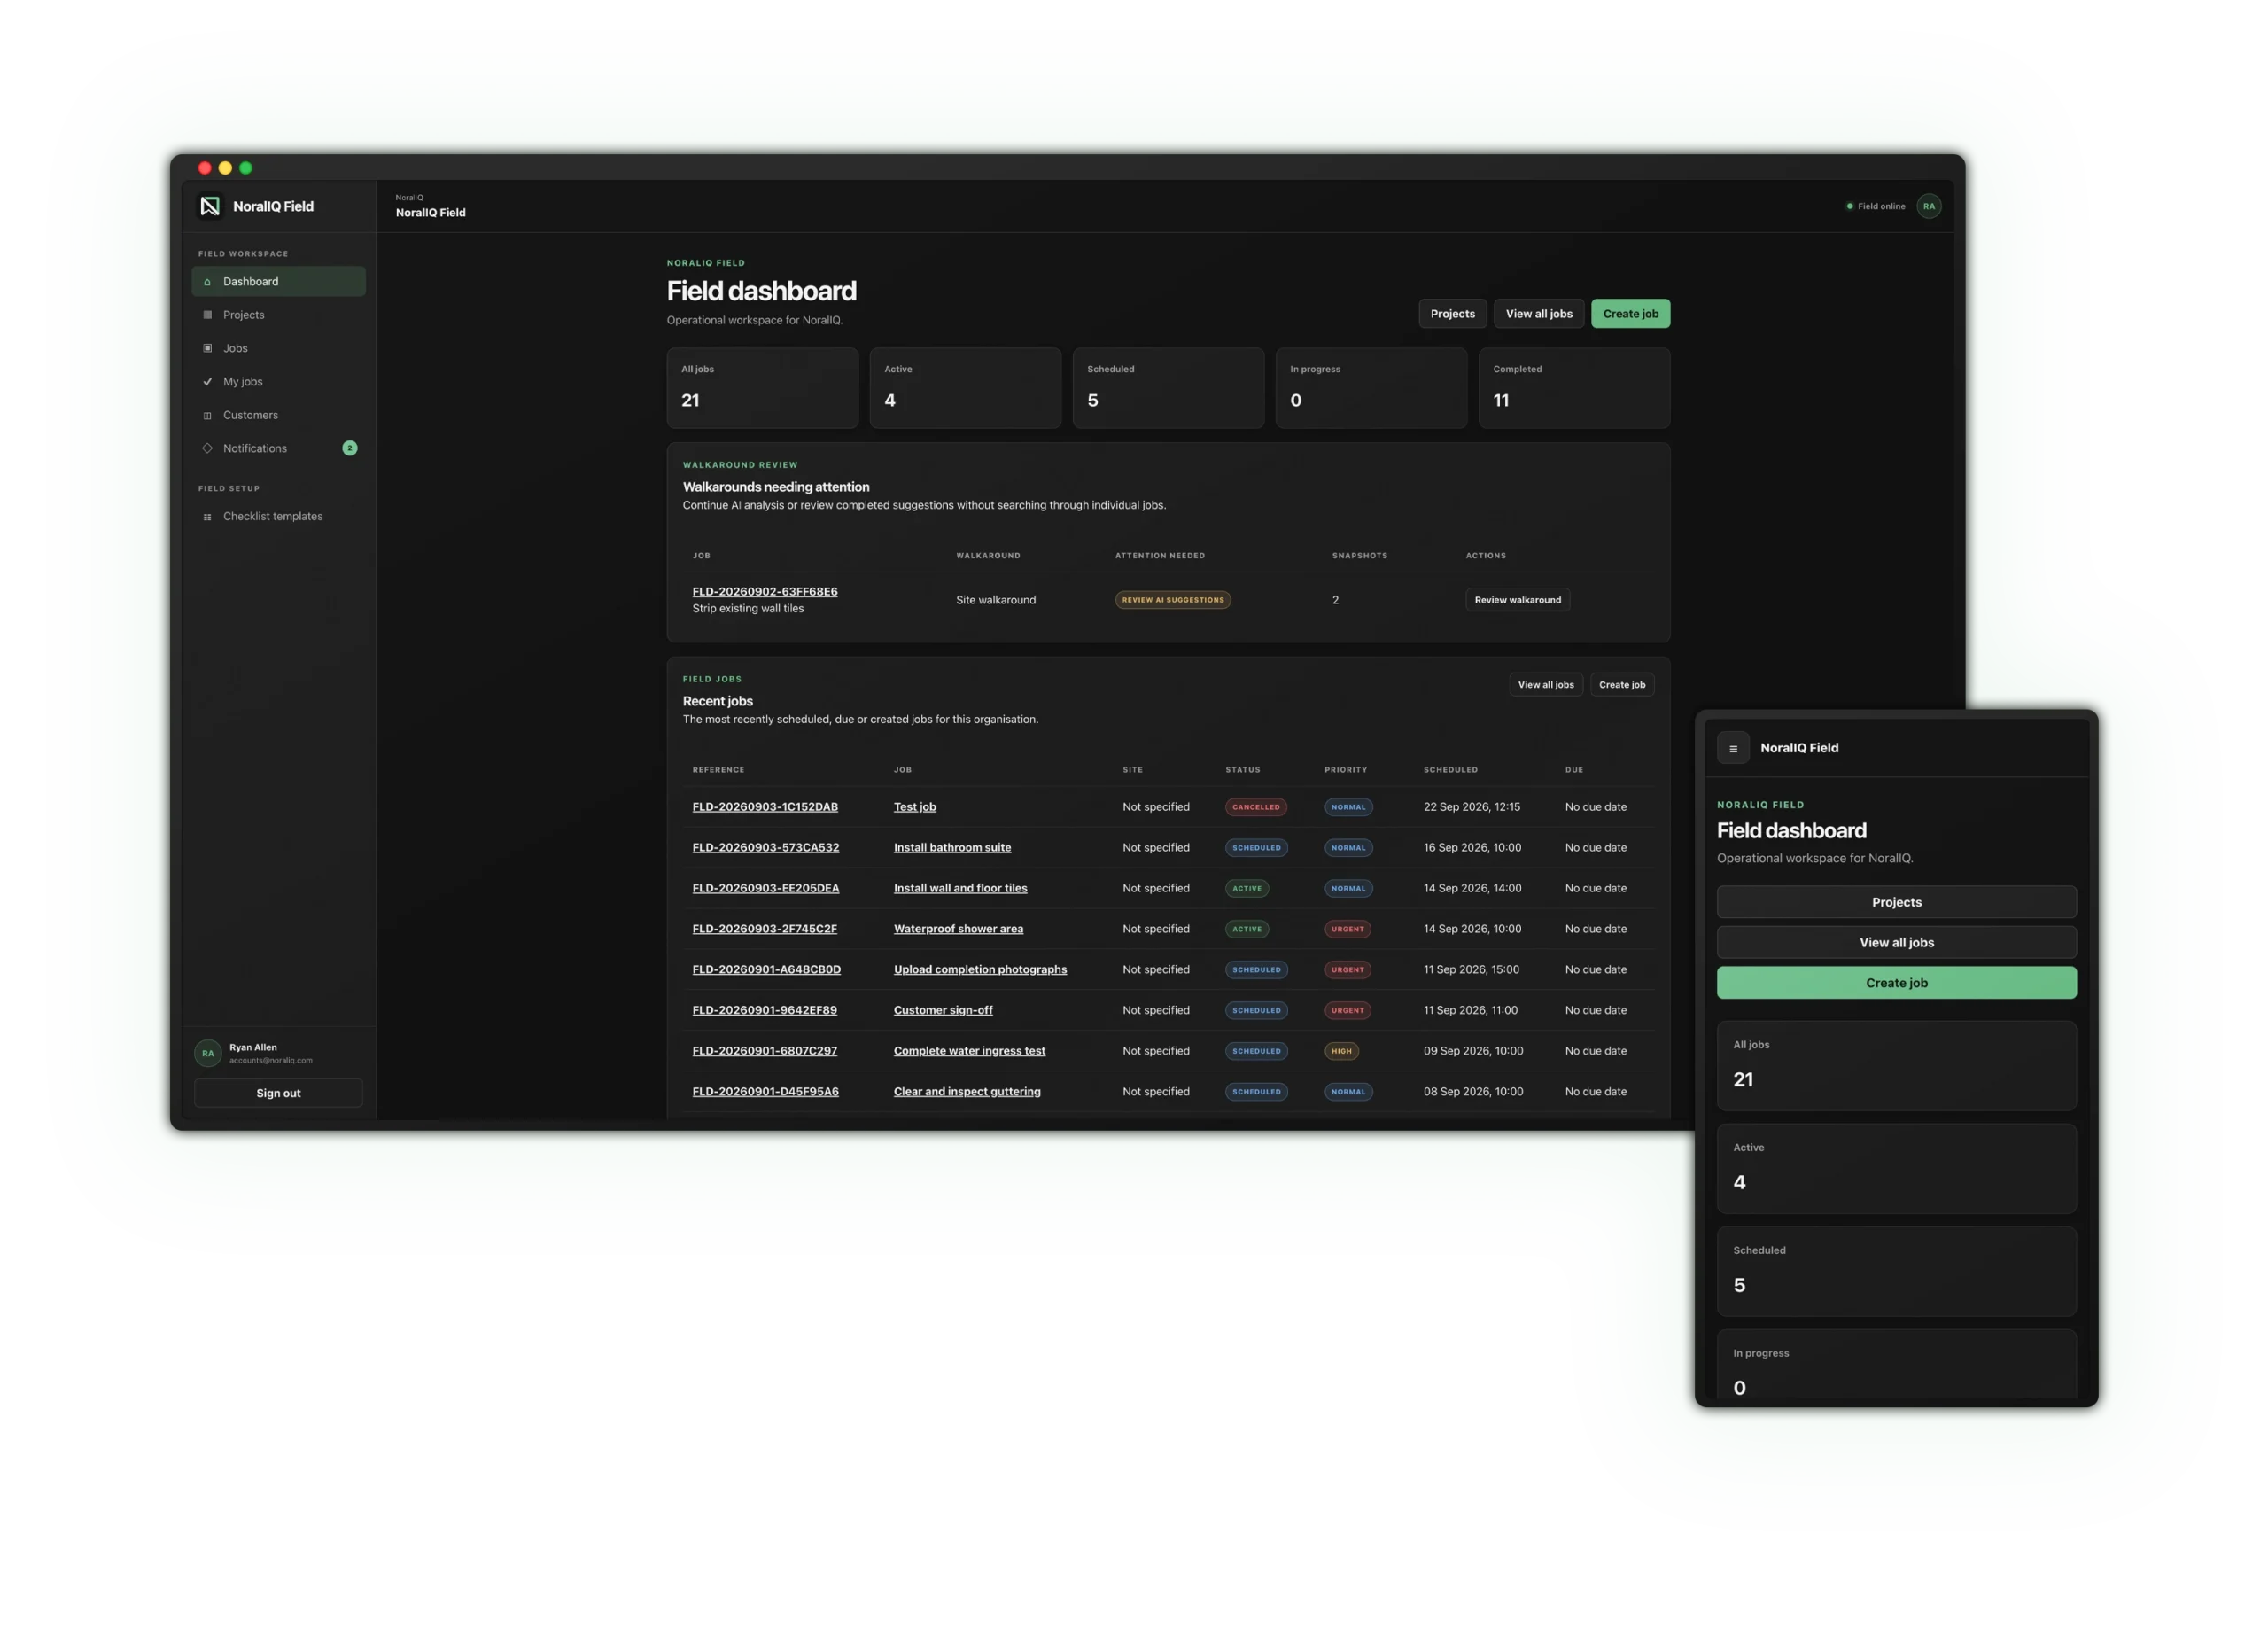
Task: Click the Review walkaround button
Action: (x=1517, y=600)
